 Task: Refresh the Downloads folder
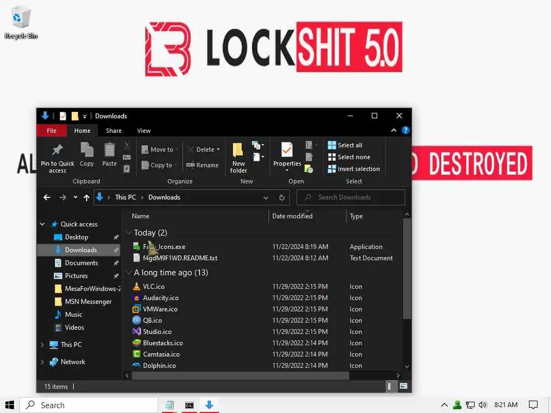point(282,198)
